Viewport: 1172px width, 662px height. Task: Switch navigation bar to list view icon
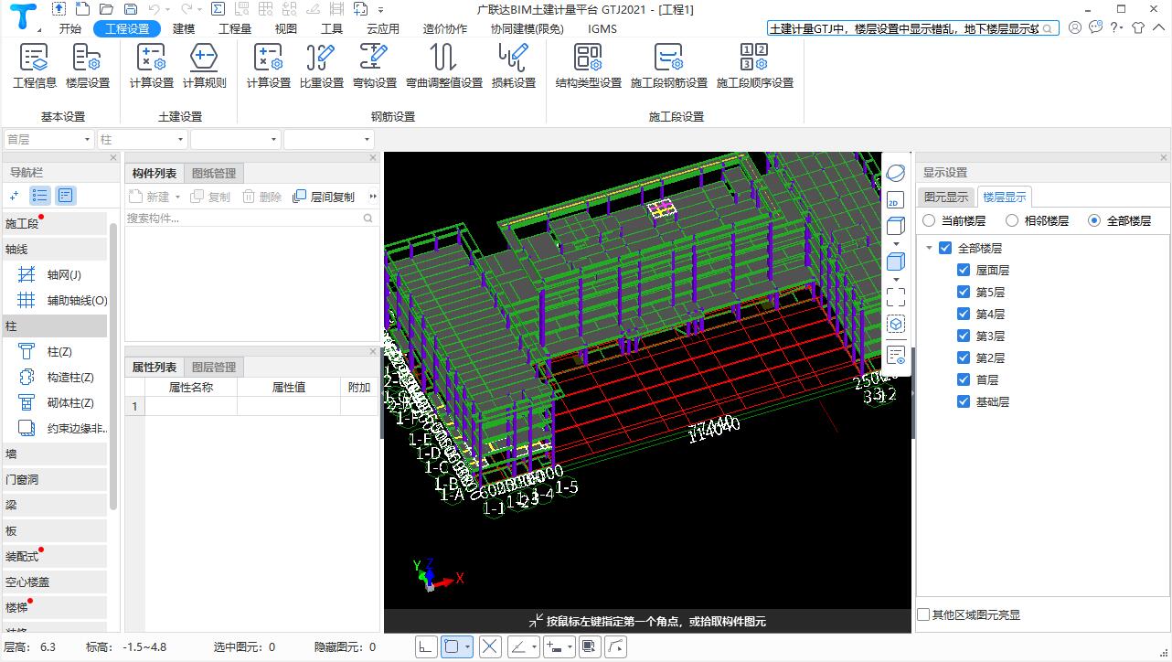tap(40, 195)
